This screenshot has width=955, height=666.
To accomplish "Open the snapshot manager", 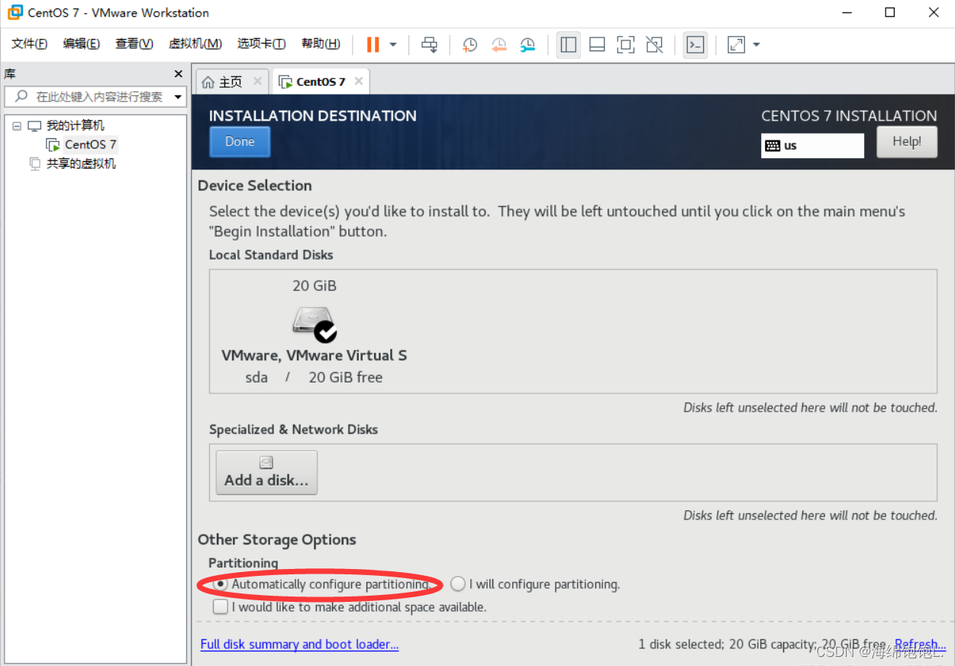I will 528,44.
